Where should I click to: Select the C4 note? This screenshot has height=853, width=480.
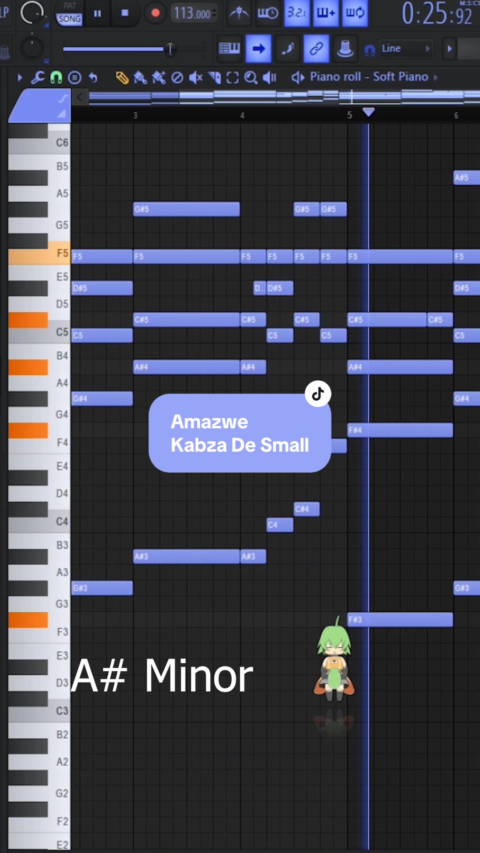280,525
